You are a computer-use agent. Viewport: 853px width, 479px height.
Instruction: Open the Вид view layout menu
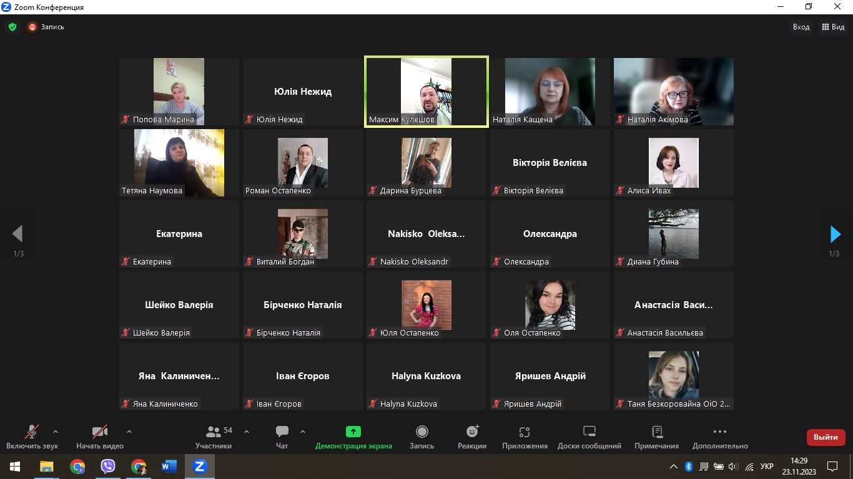point(833,27)
